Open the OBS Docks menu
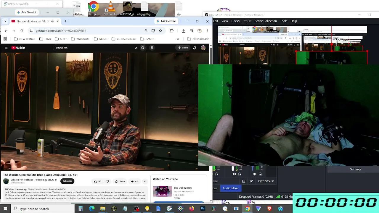 click(235, 21)
